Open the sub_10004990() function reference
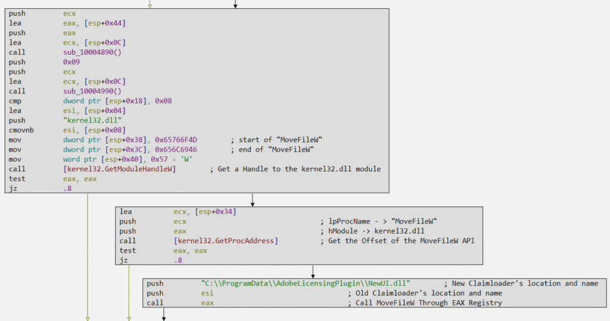 pyautogui.click(x=92, y=91)
